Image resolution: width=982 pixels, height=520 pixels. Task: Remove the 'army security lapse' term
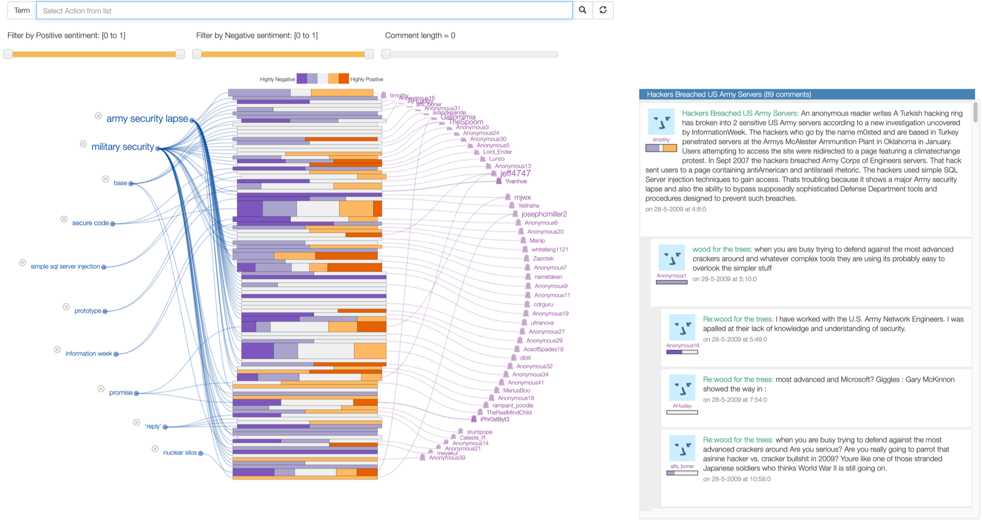coord(98,116)
